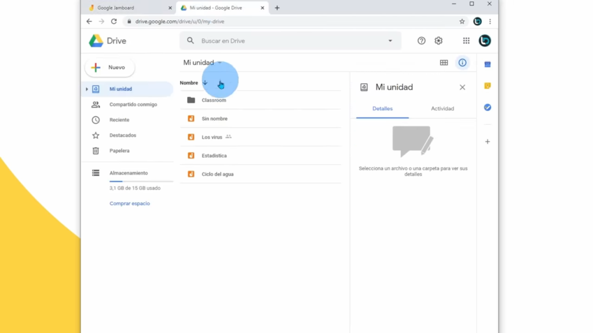Select the Ciclo del agua file
The height and width of the screenshot is (333, 593).
click(260, 174)
